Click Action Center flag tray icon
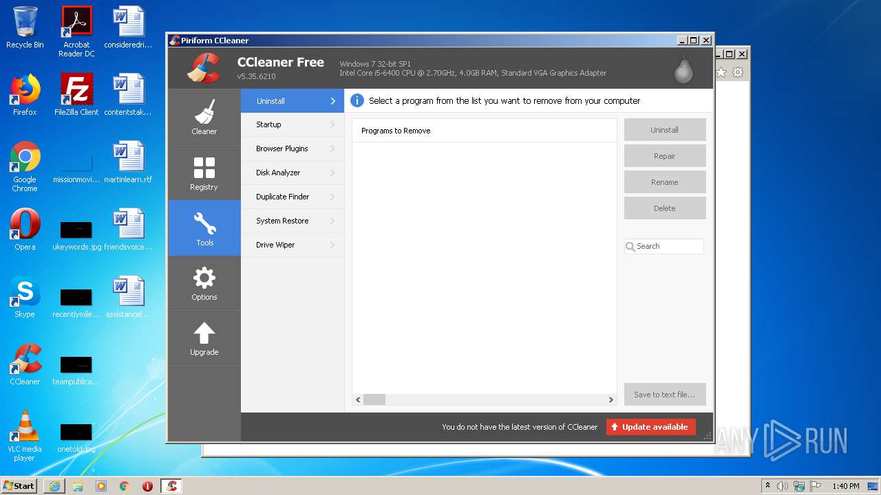This screenshot has height=495, width=881. point(814,486)
